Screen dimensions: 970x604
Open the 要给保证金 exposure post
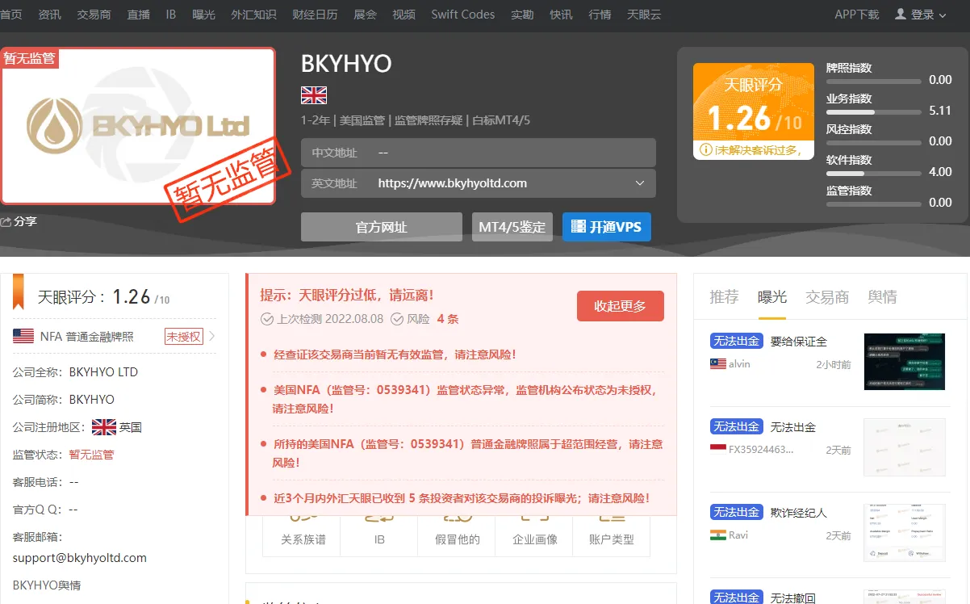[799, 342]
